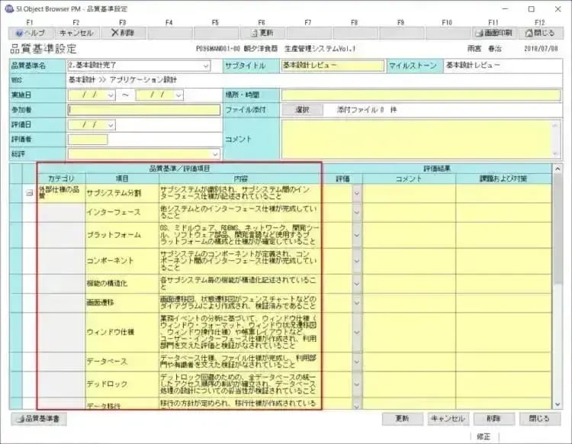Viewport: 572px width, 444px height.
Task: Click the bottom 更新 button
Action: pyautogui.click(x=401, y=419)
